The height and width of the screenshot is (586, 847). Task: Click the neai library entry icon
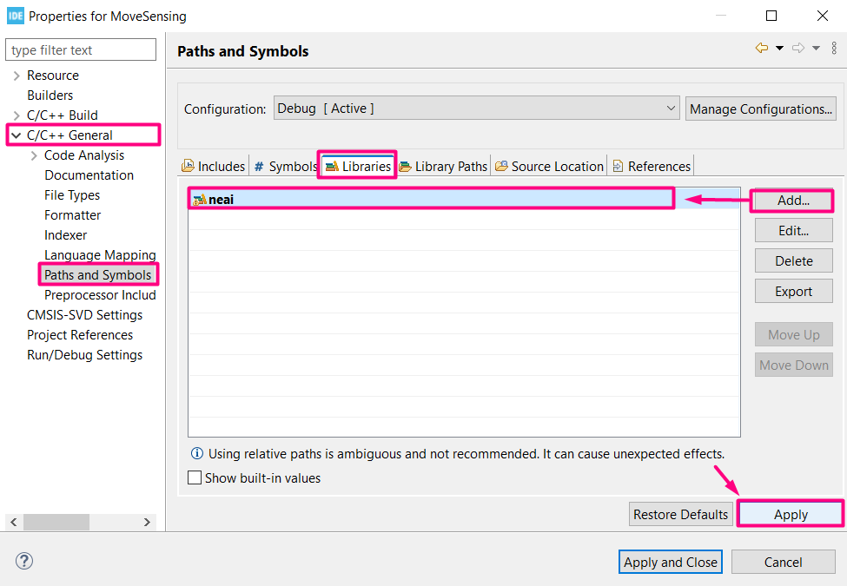[x=199, y=200]
